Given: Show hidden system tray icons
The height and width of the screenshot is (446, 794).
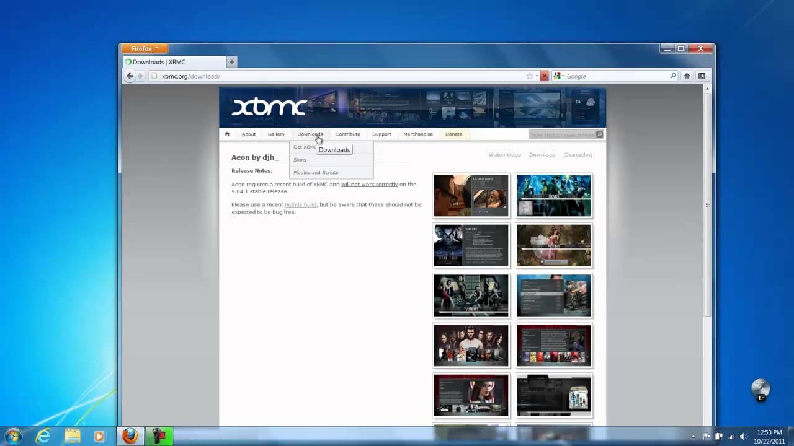Looking at the screenshot, I should coord(693,437).
